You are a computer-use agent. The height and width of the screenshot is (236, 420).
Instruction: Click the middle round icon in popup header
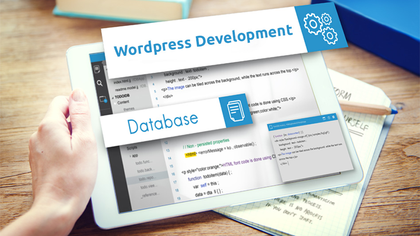[x=329, y=117]
